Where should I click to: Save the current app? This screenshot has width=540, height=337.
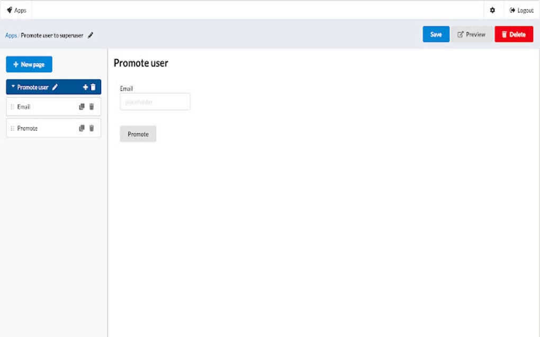pyautogui.click(x=435, y=34)
